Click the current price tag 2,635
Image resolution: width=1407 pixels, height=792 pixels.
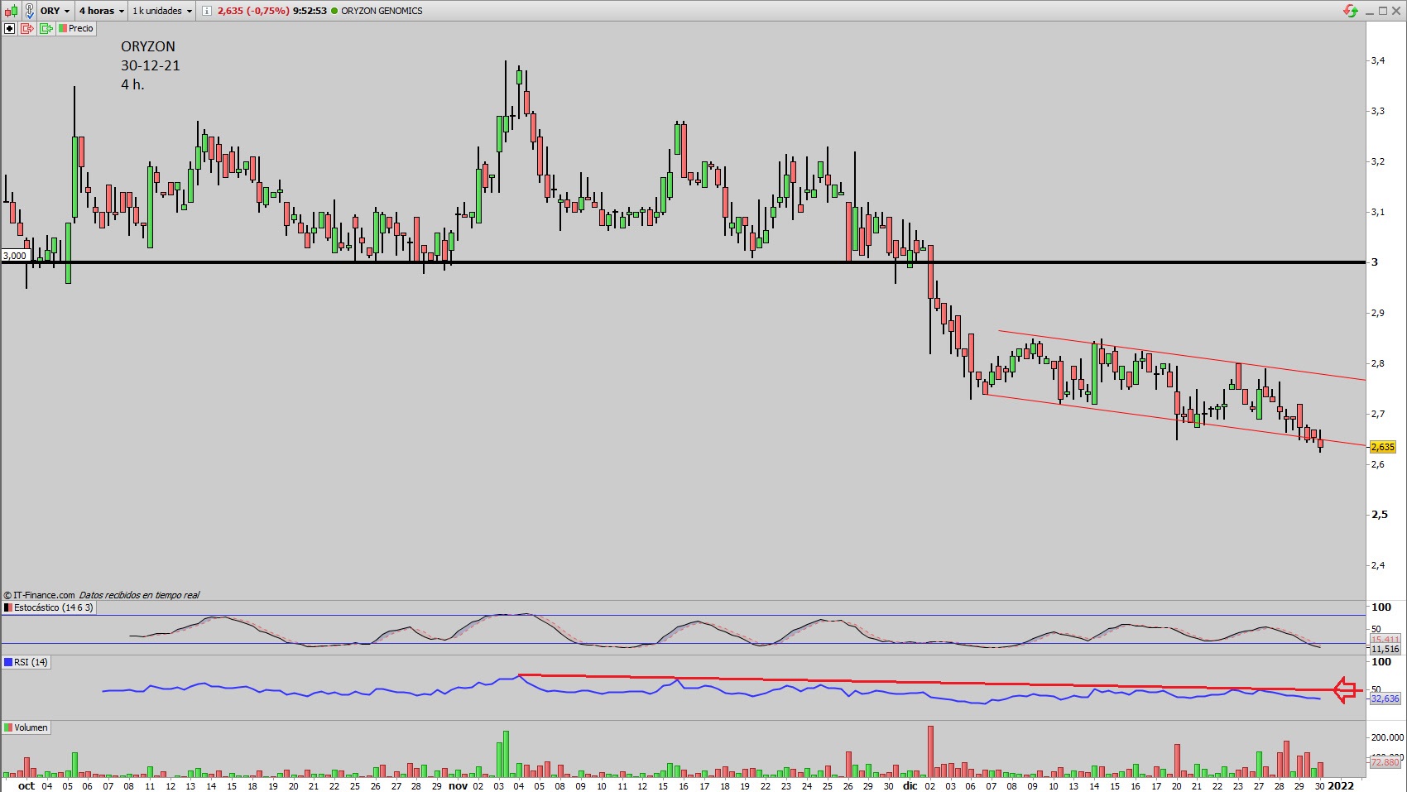point(1383,447)
